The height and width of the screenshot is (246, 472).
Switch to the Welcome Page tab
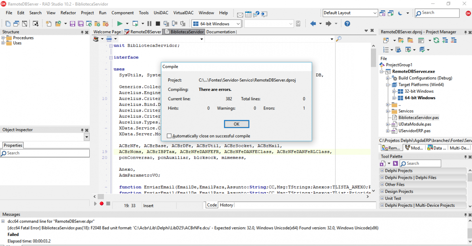click(x=107, y=32)
